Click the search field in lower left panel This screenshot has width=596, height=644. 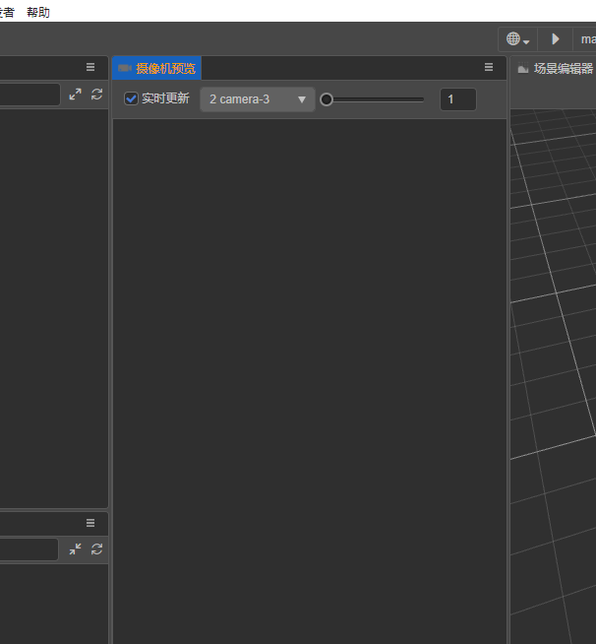(x=29, y=549)
